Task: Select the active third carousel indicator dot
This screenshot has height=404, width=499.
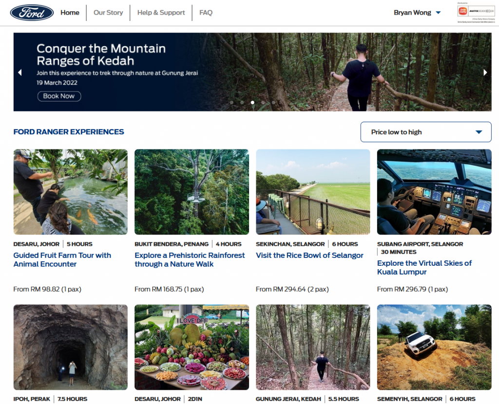Action: point(252,103)
